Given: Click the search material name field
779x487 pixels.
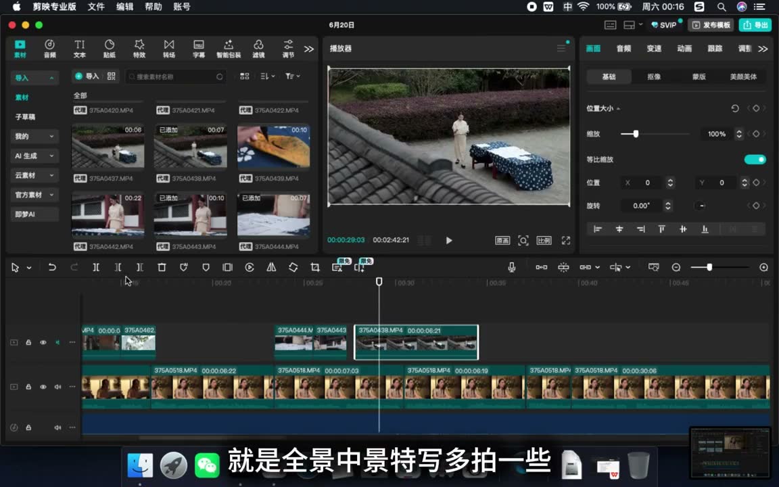Looking at the screenshot, I should tap(175, 76).
